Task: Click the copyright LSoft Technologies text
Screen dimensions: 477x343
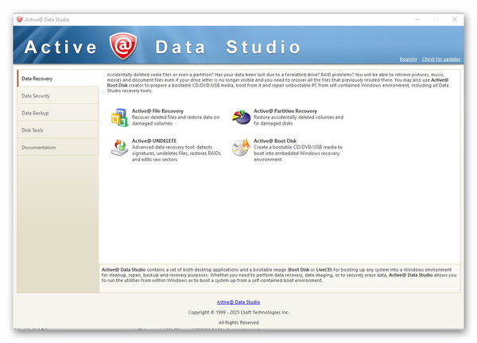Action: click(238, 312)
